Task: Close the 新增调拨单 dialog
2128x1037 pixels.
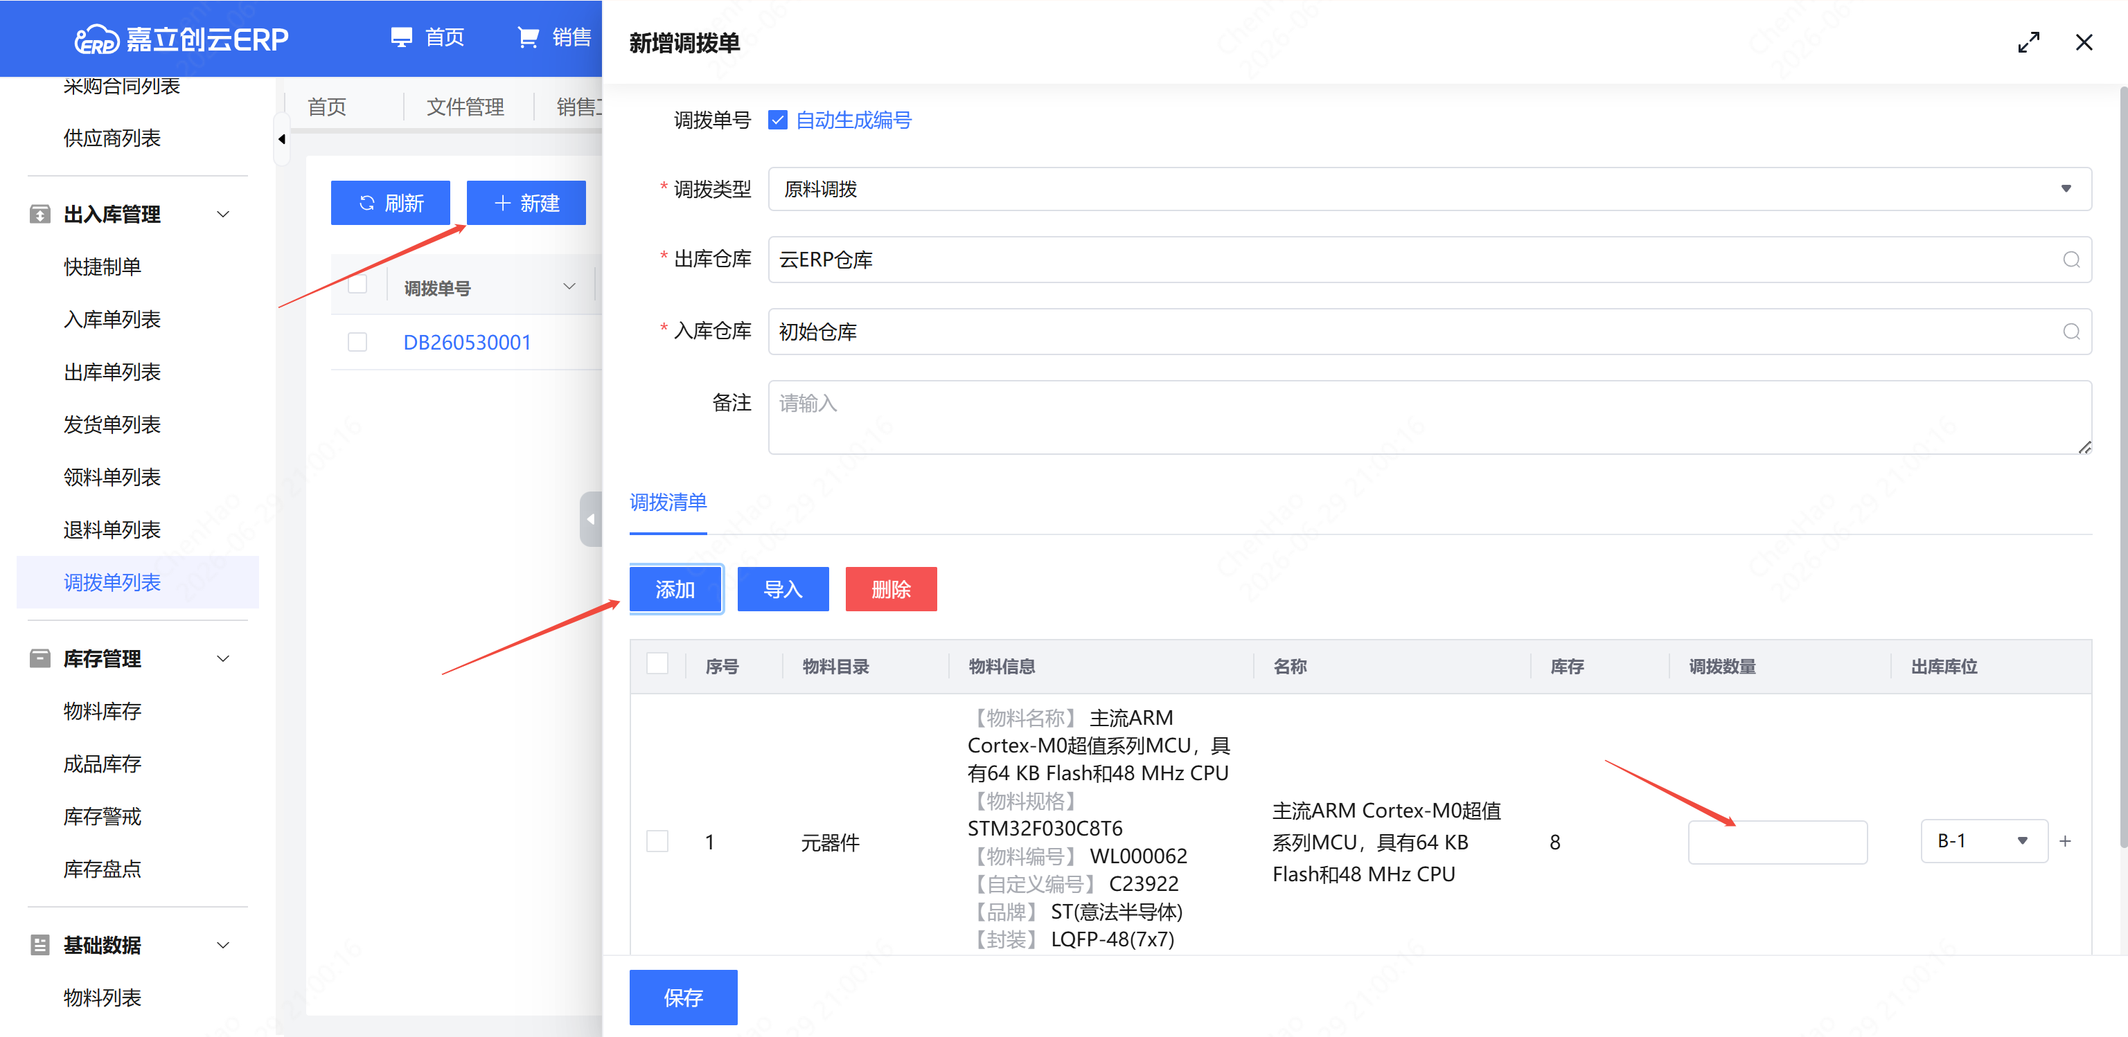Action: click(2084, 42)
